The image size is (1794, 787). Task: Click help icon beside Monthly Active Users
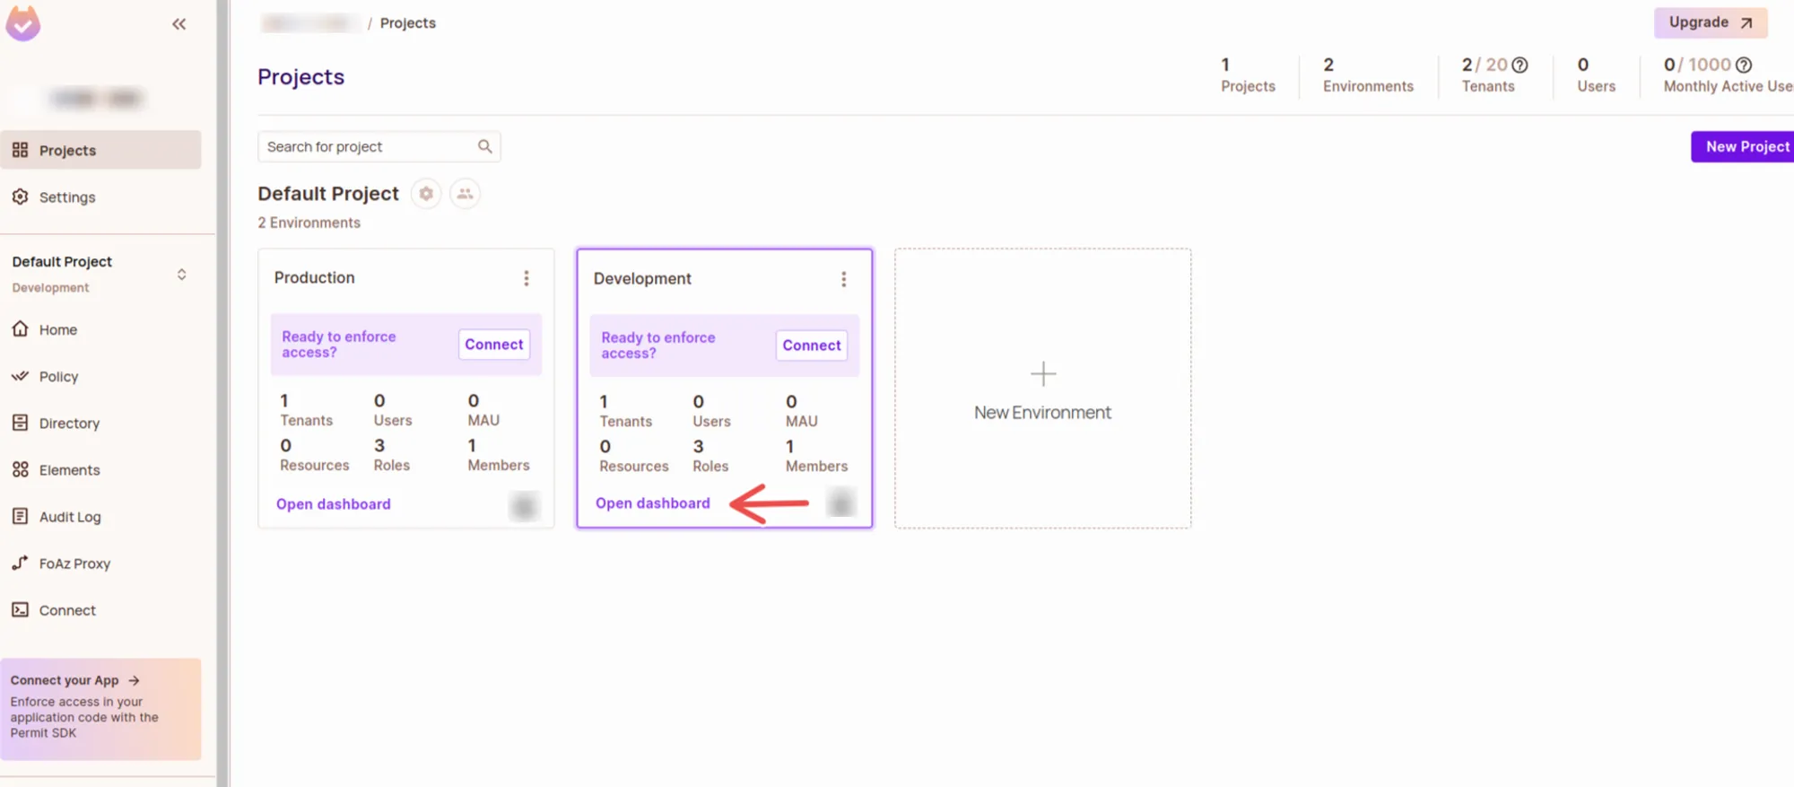(x=1743, y=65)
